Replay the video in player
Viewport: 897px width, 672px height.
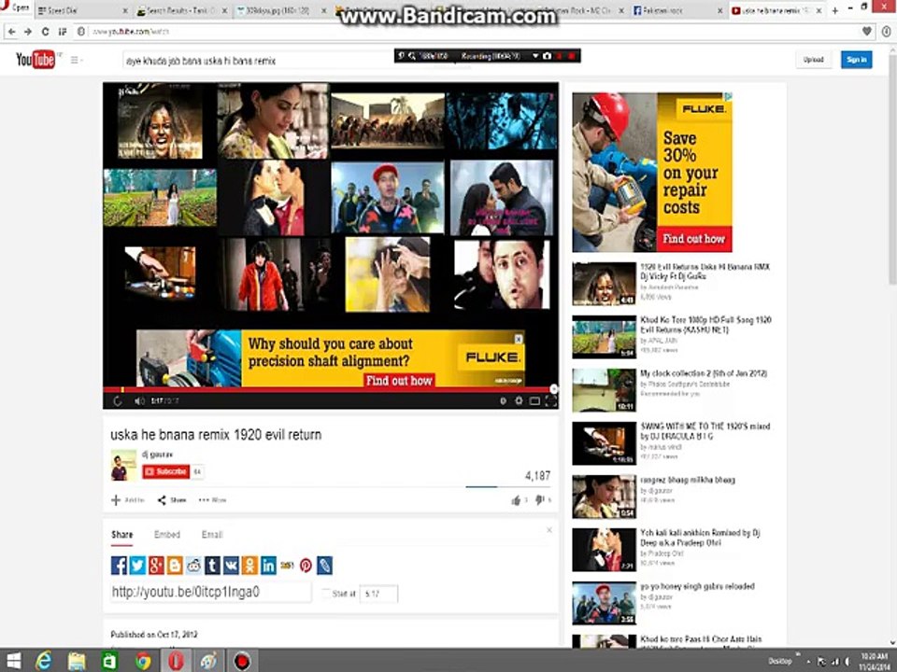click(118, 401)
